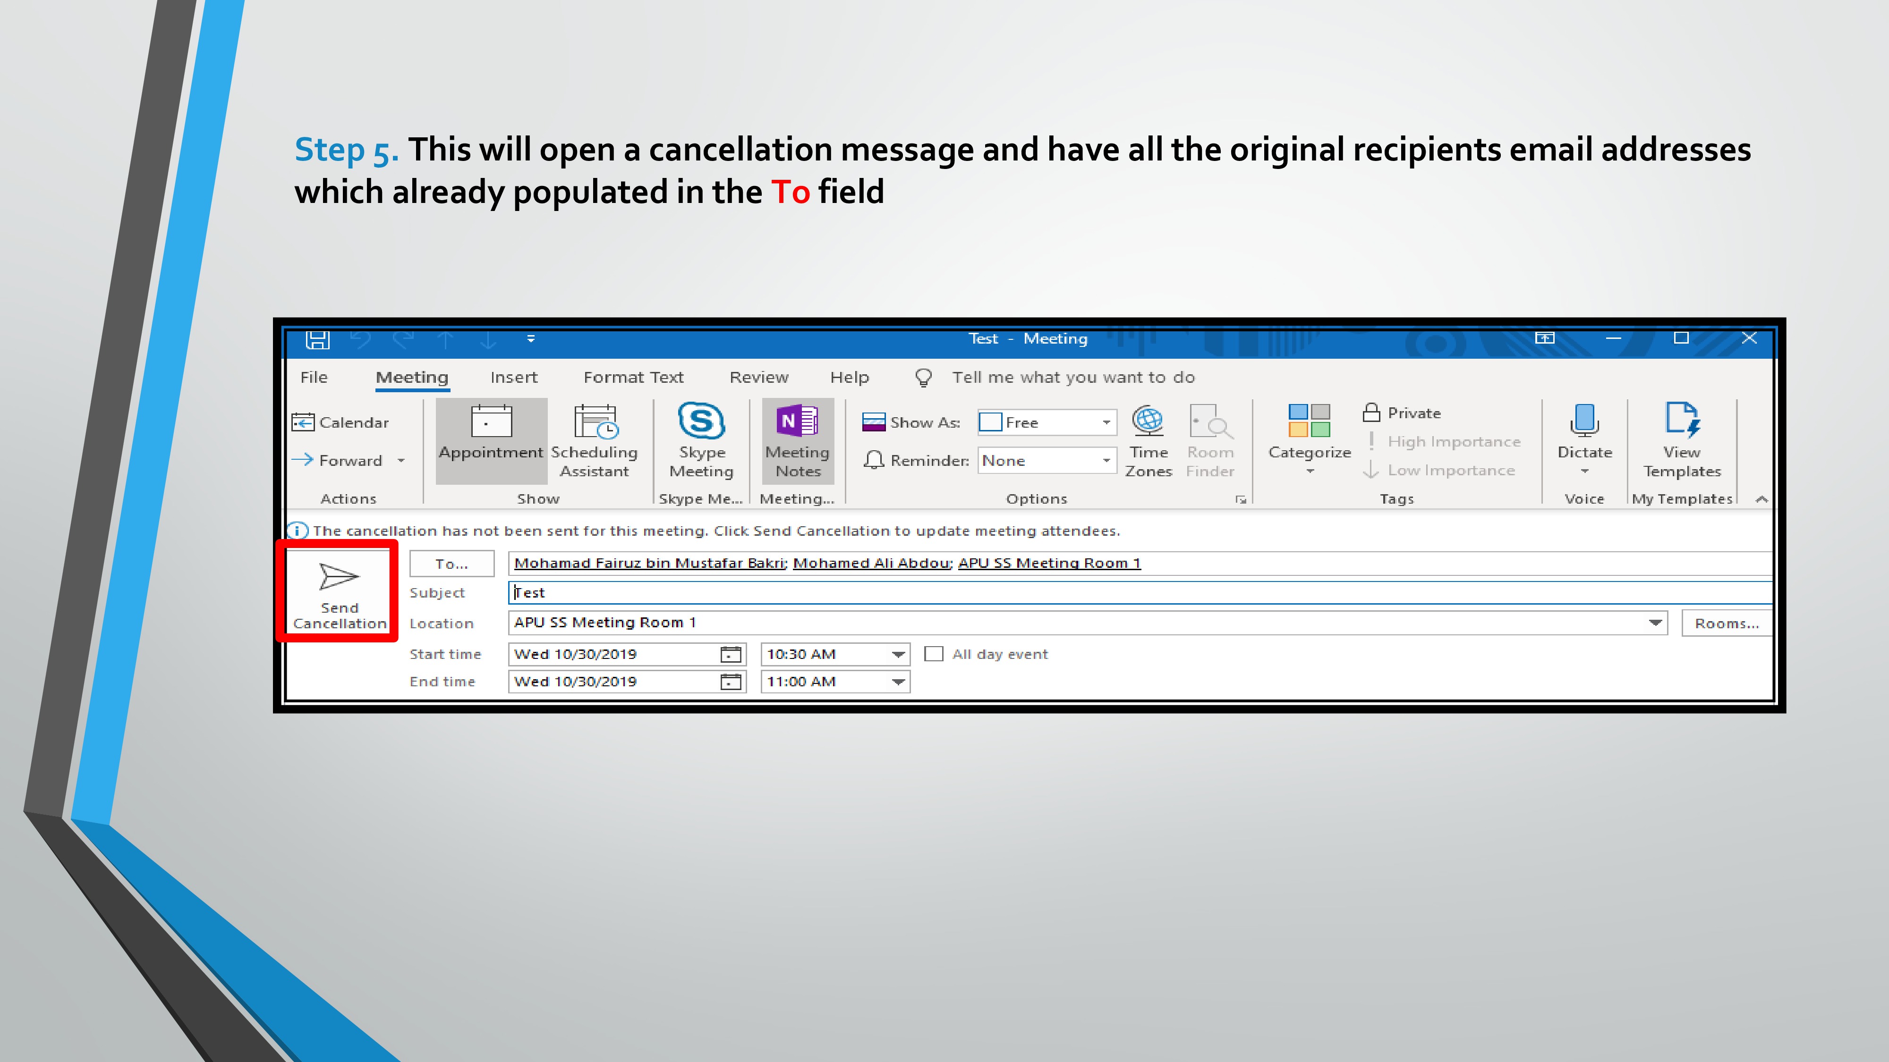Click the Save icon in title bar
This screenshot has width=1889, height=1062.
point(317,338)
